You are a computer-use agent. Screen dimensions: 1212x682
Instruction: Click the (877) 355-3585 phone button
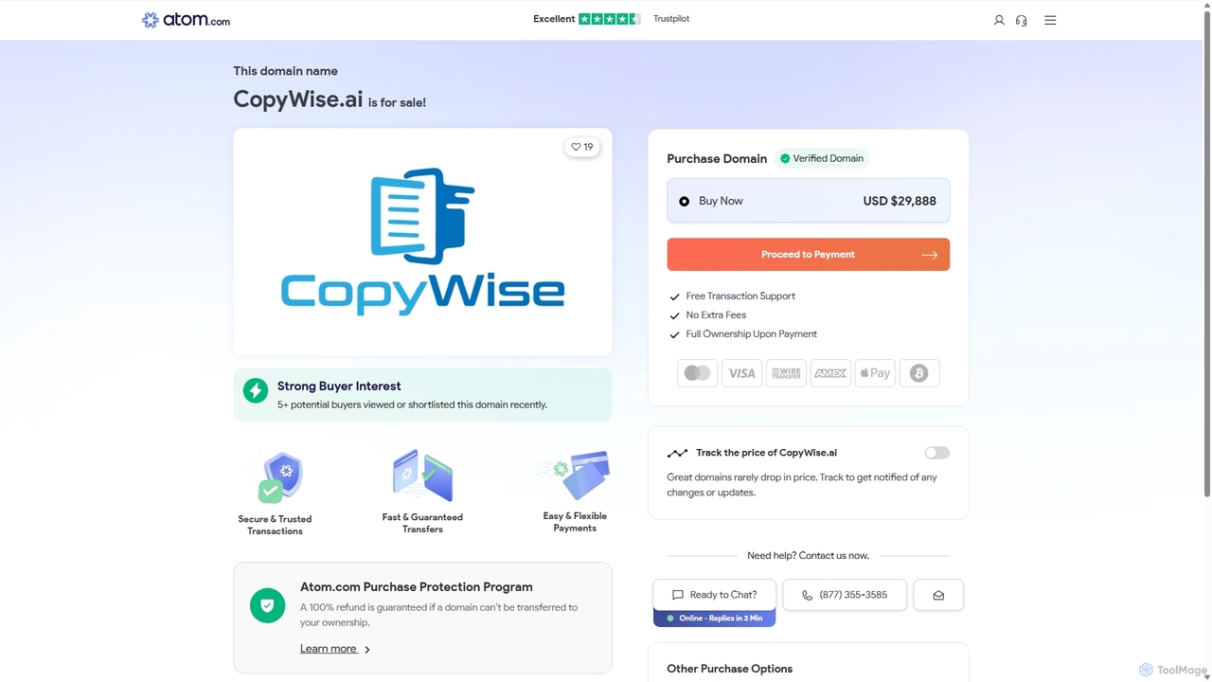pos(845,595)
